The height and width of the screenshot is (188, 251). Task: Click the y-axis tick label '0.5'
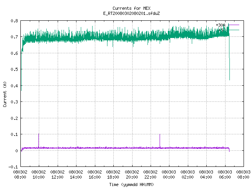(x=15, y=69)
